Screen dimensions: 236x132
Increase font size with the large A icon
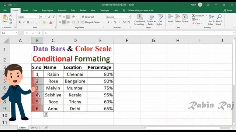[x=49, y=17]
